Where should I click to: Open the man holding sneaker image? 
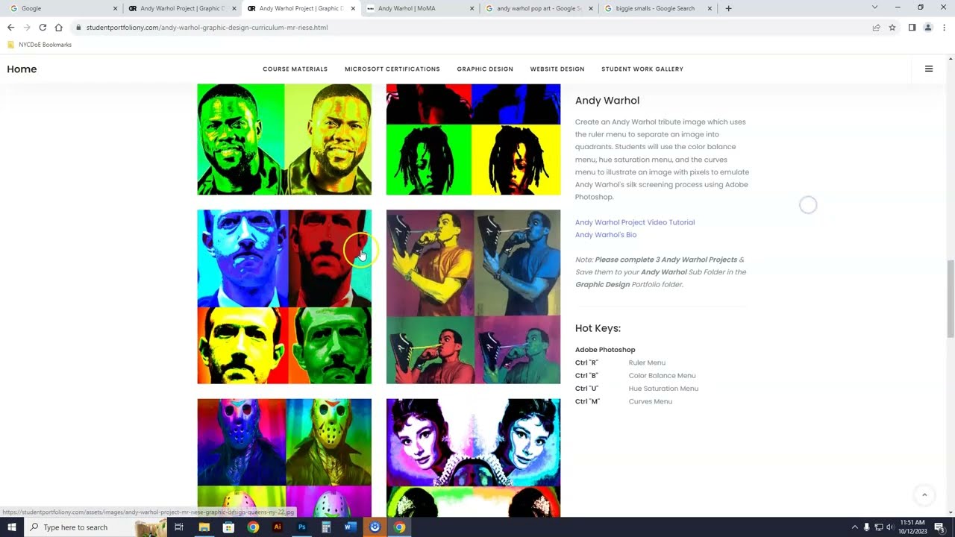point(473,297)
